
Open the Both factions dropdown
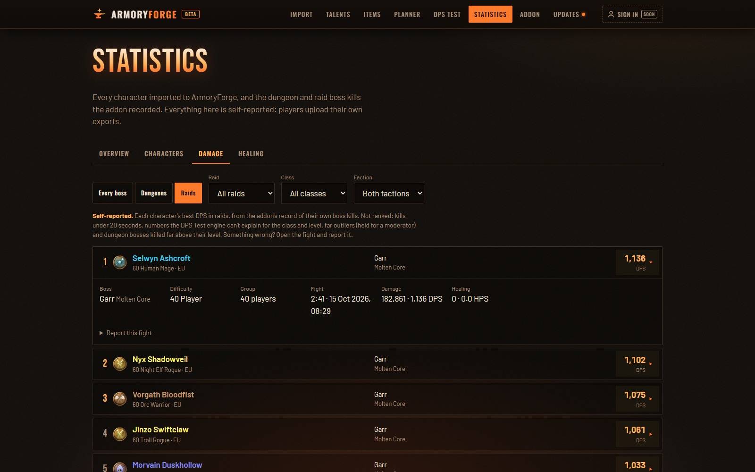389,193
